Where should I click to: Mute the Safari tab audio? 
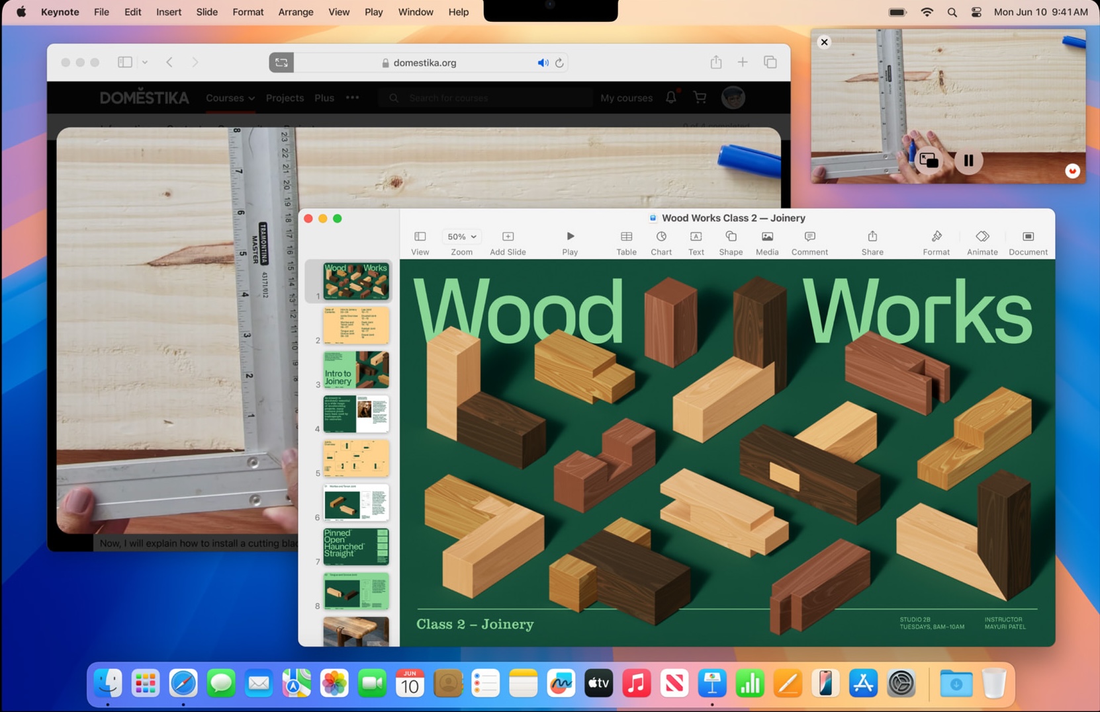click(x=543, y=62)
